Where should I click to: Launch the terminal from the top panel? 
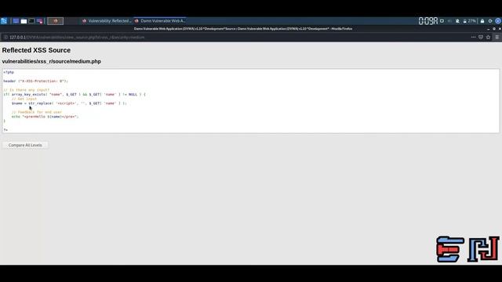pos(31,21)
